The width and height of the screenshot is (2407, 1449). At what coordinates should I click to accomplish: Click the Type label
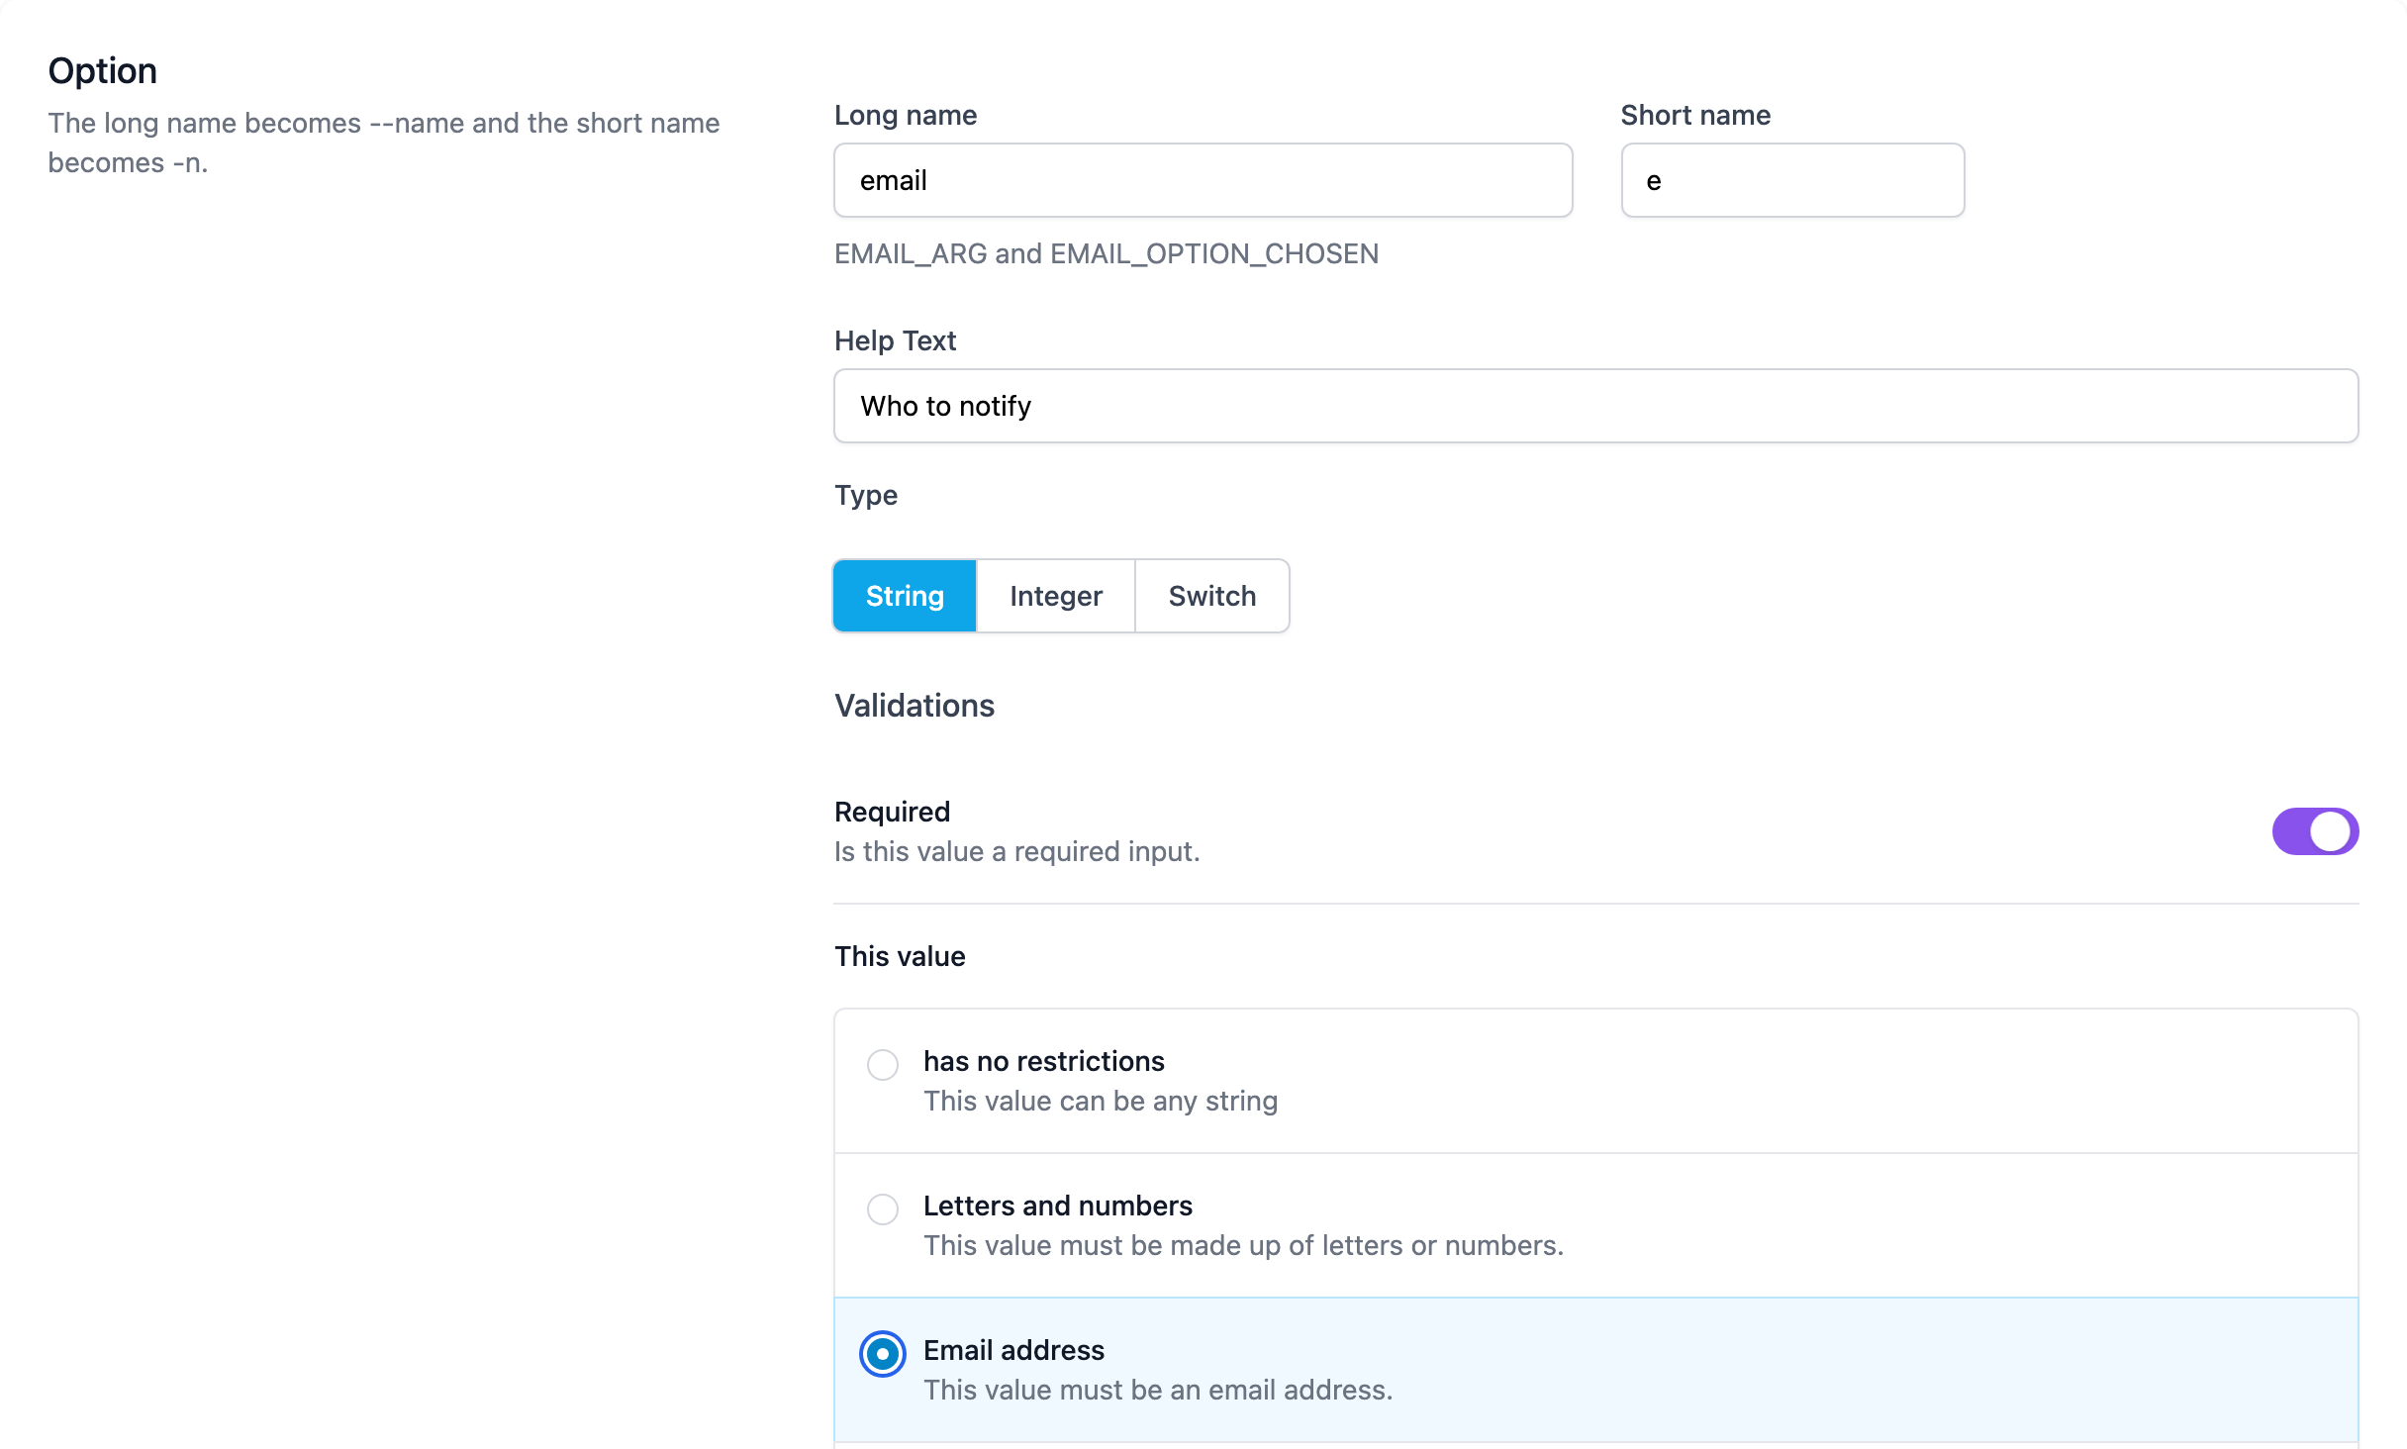(x=866, y=495)
